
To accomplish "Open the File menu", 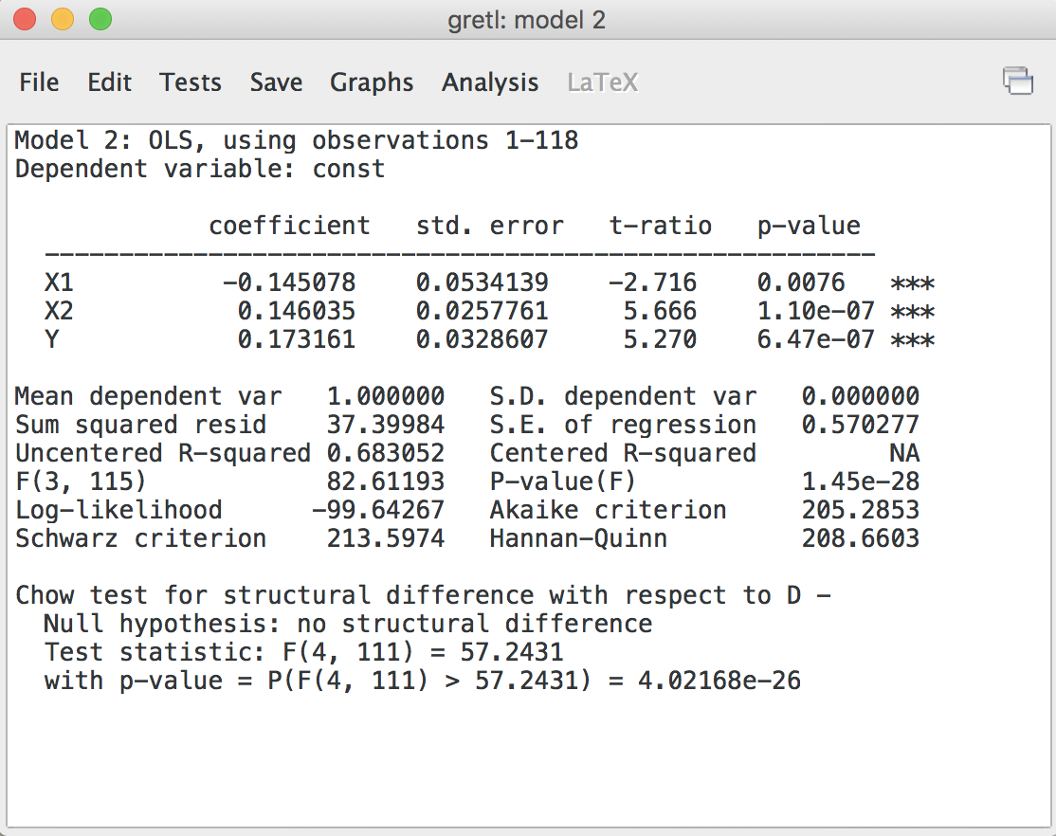I will point(39,82).
